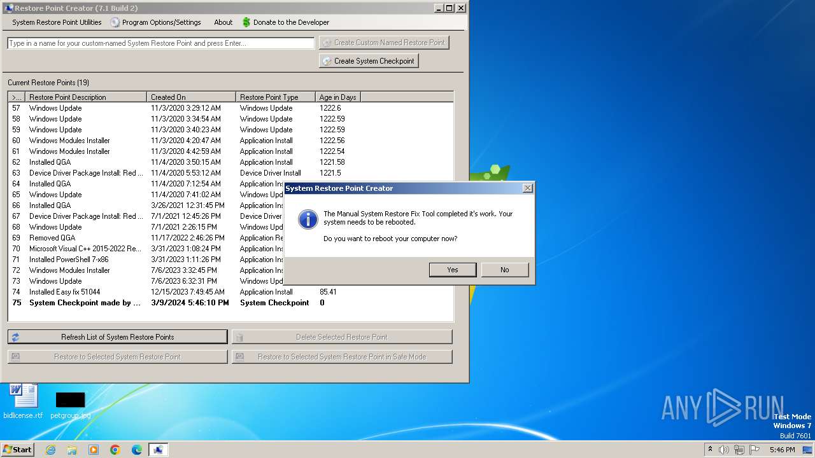Select restore point 73 Windows Update
The height and width of the screenshot is (458, 815).
click(146, 281)
